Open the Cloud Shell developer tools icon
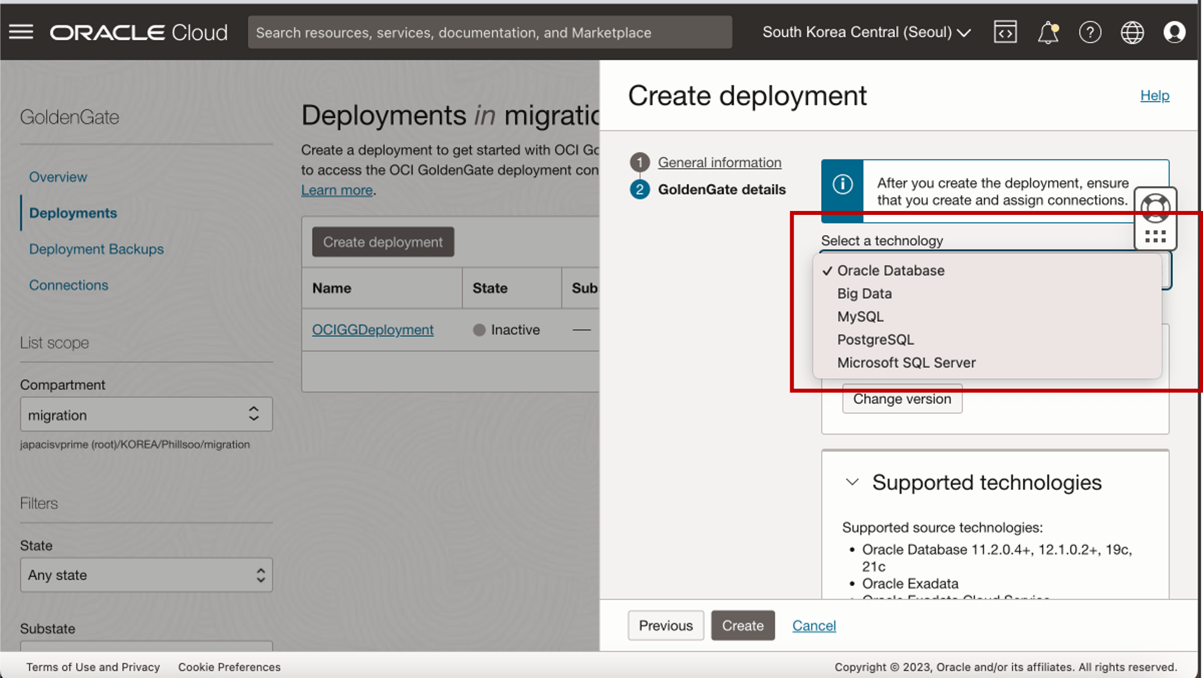Viewport: 1203px width, 678px height. [x=1005, y=32]
